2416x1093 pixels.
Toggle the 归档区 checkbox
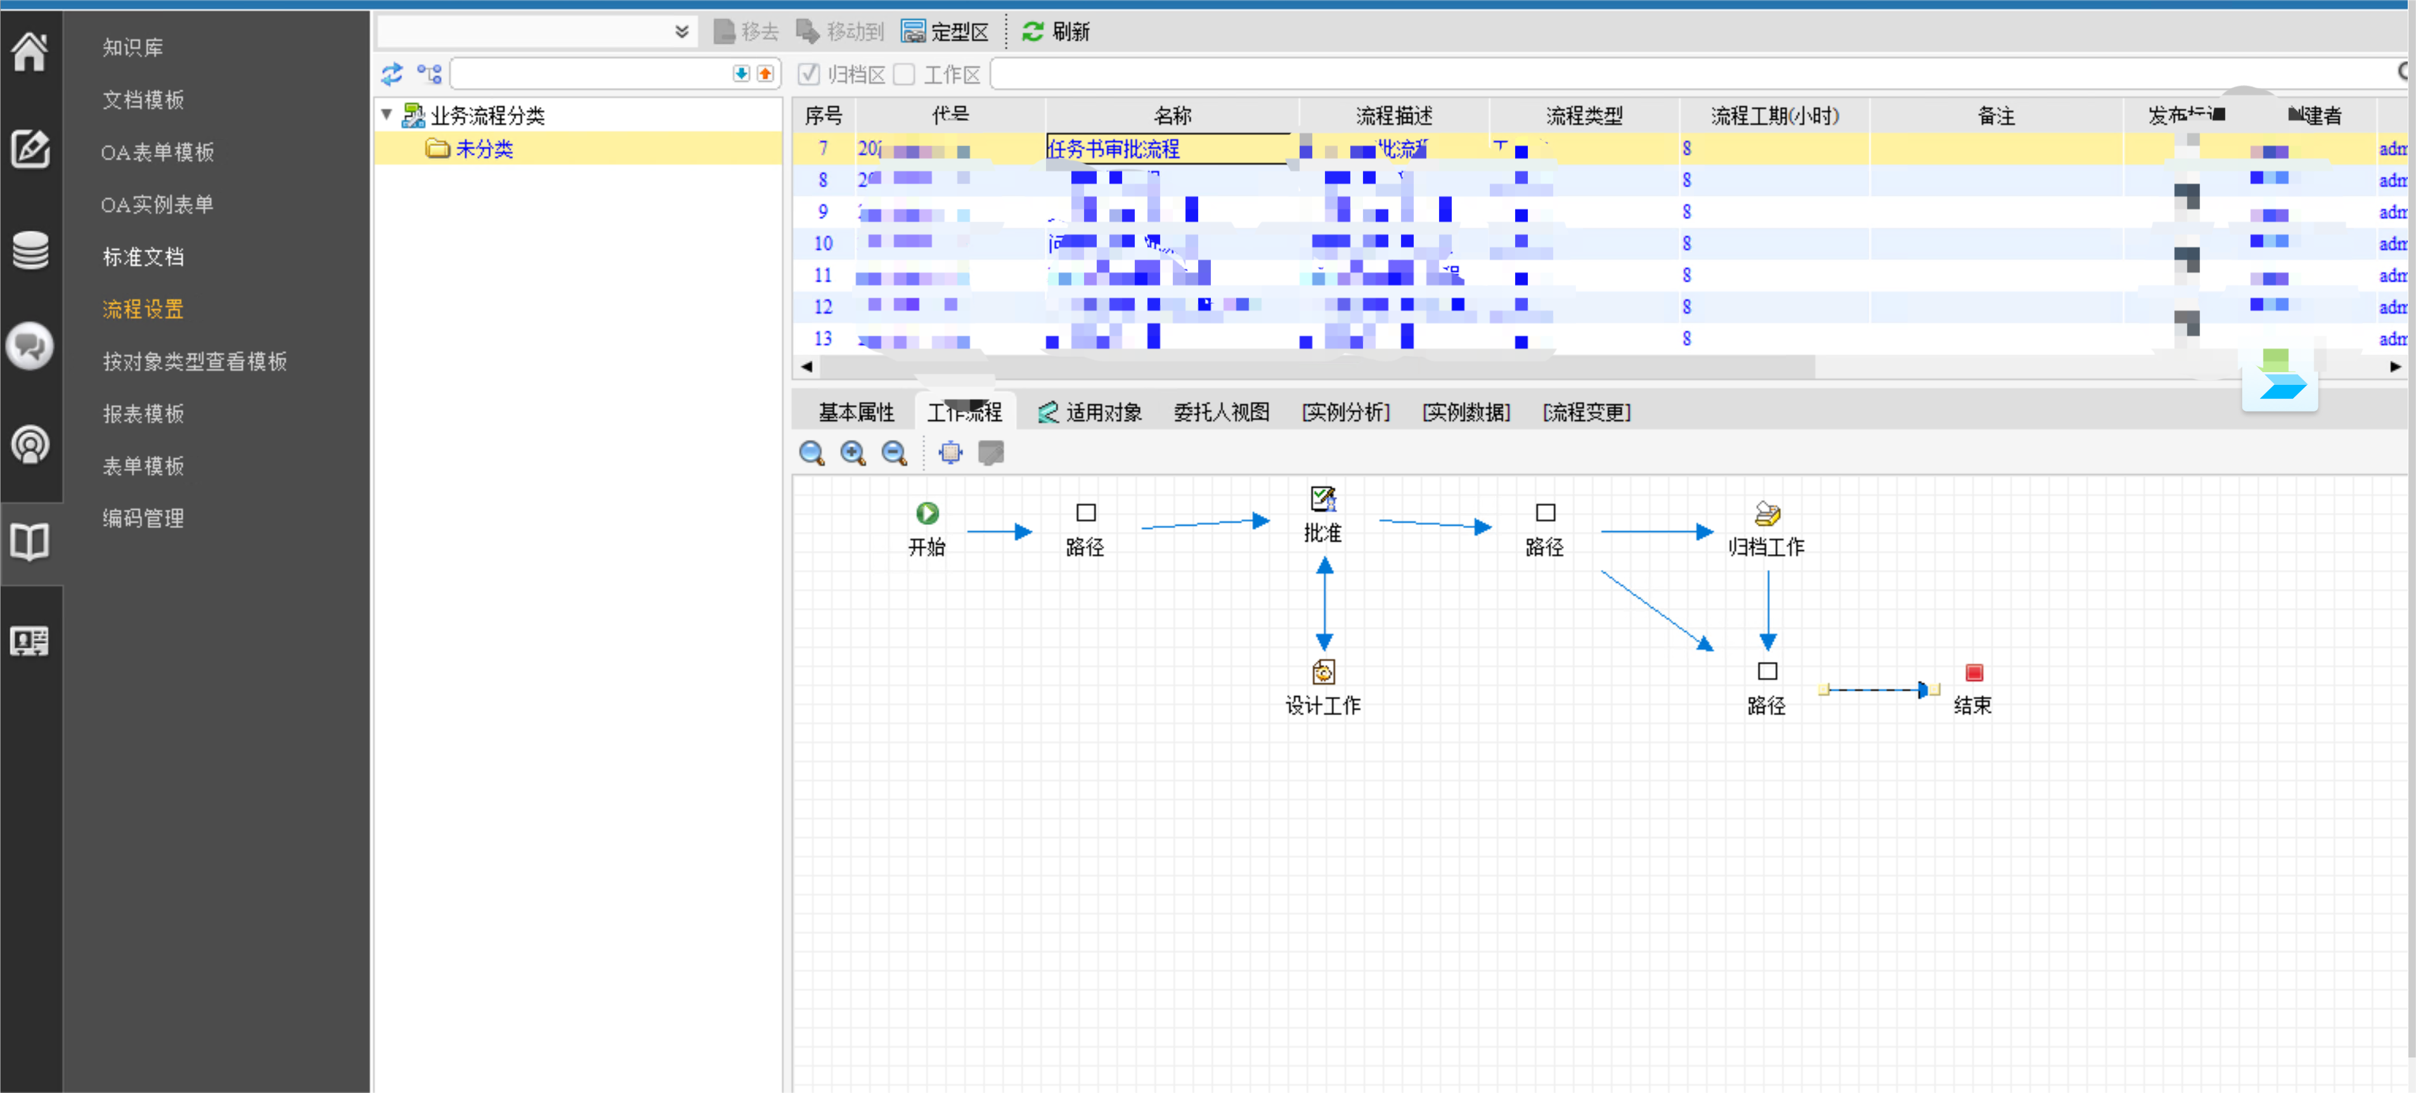tap(808, 74)
